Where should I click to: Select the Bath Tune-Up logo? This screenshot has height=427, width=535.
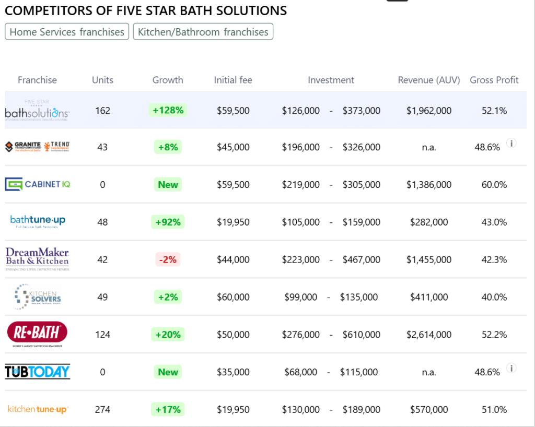click(x=38, y=221)
